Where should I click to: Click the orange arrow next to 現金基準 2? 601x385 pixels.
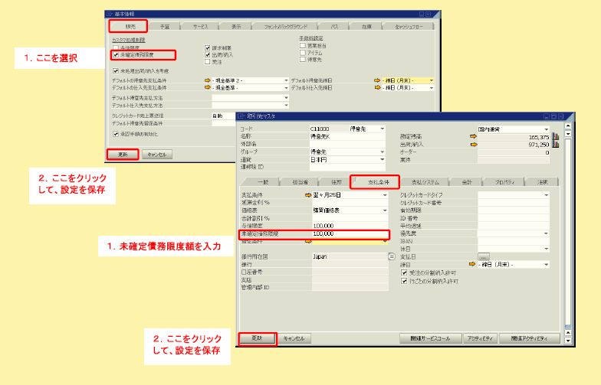tap(207, 80)
